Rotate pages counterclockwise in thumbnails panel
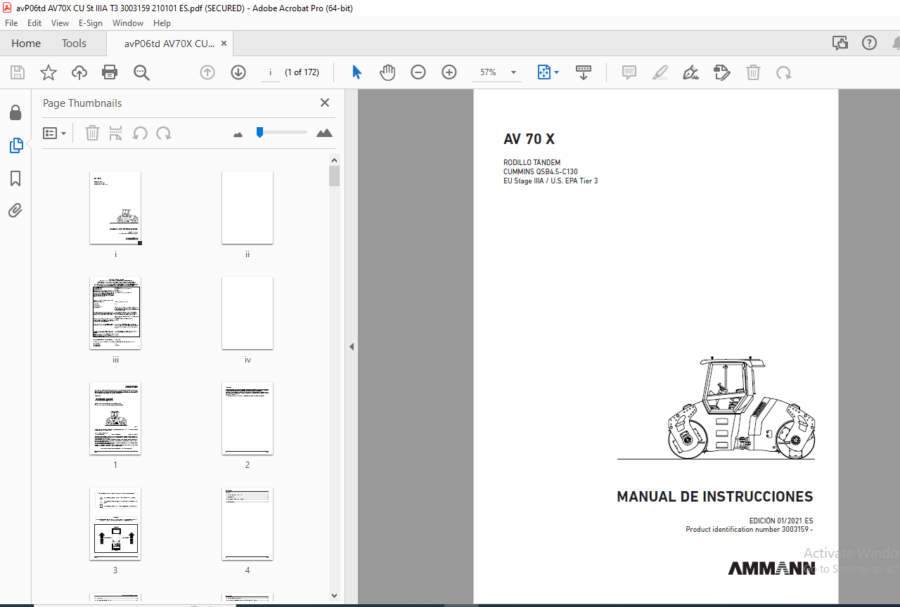Viewport: 900px width, 607px height. click(x=140, y=133)
